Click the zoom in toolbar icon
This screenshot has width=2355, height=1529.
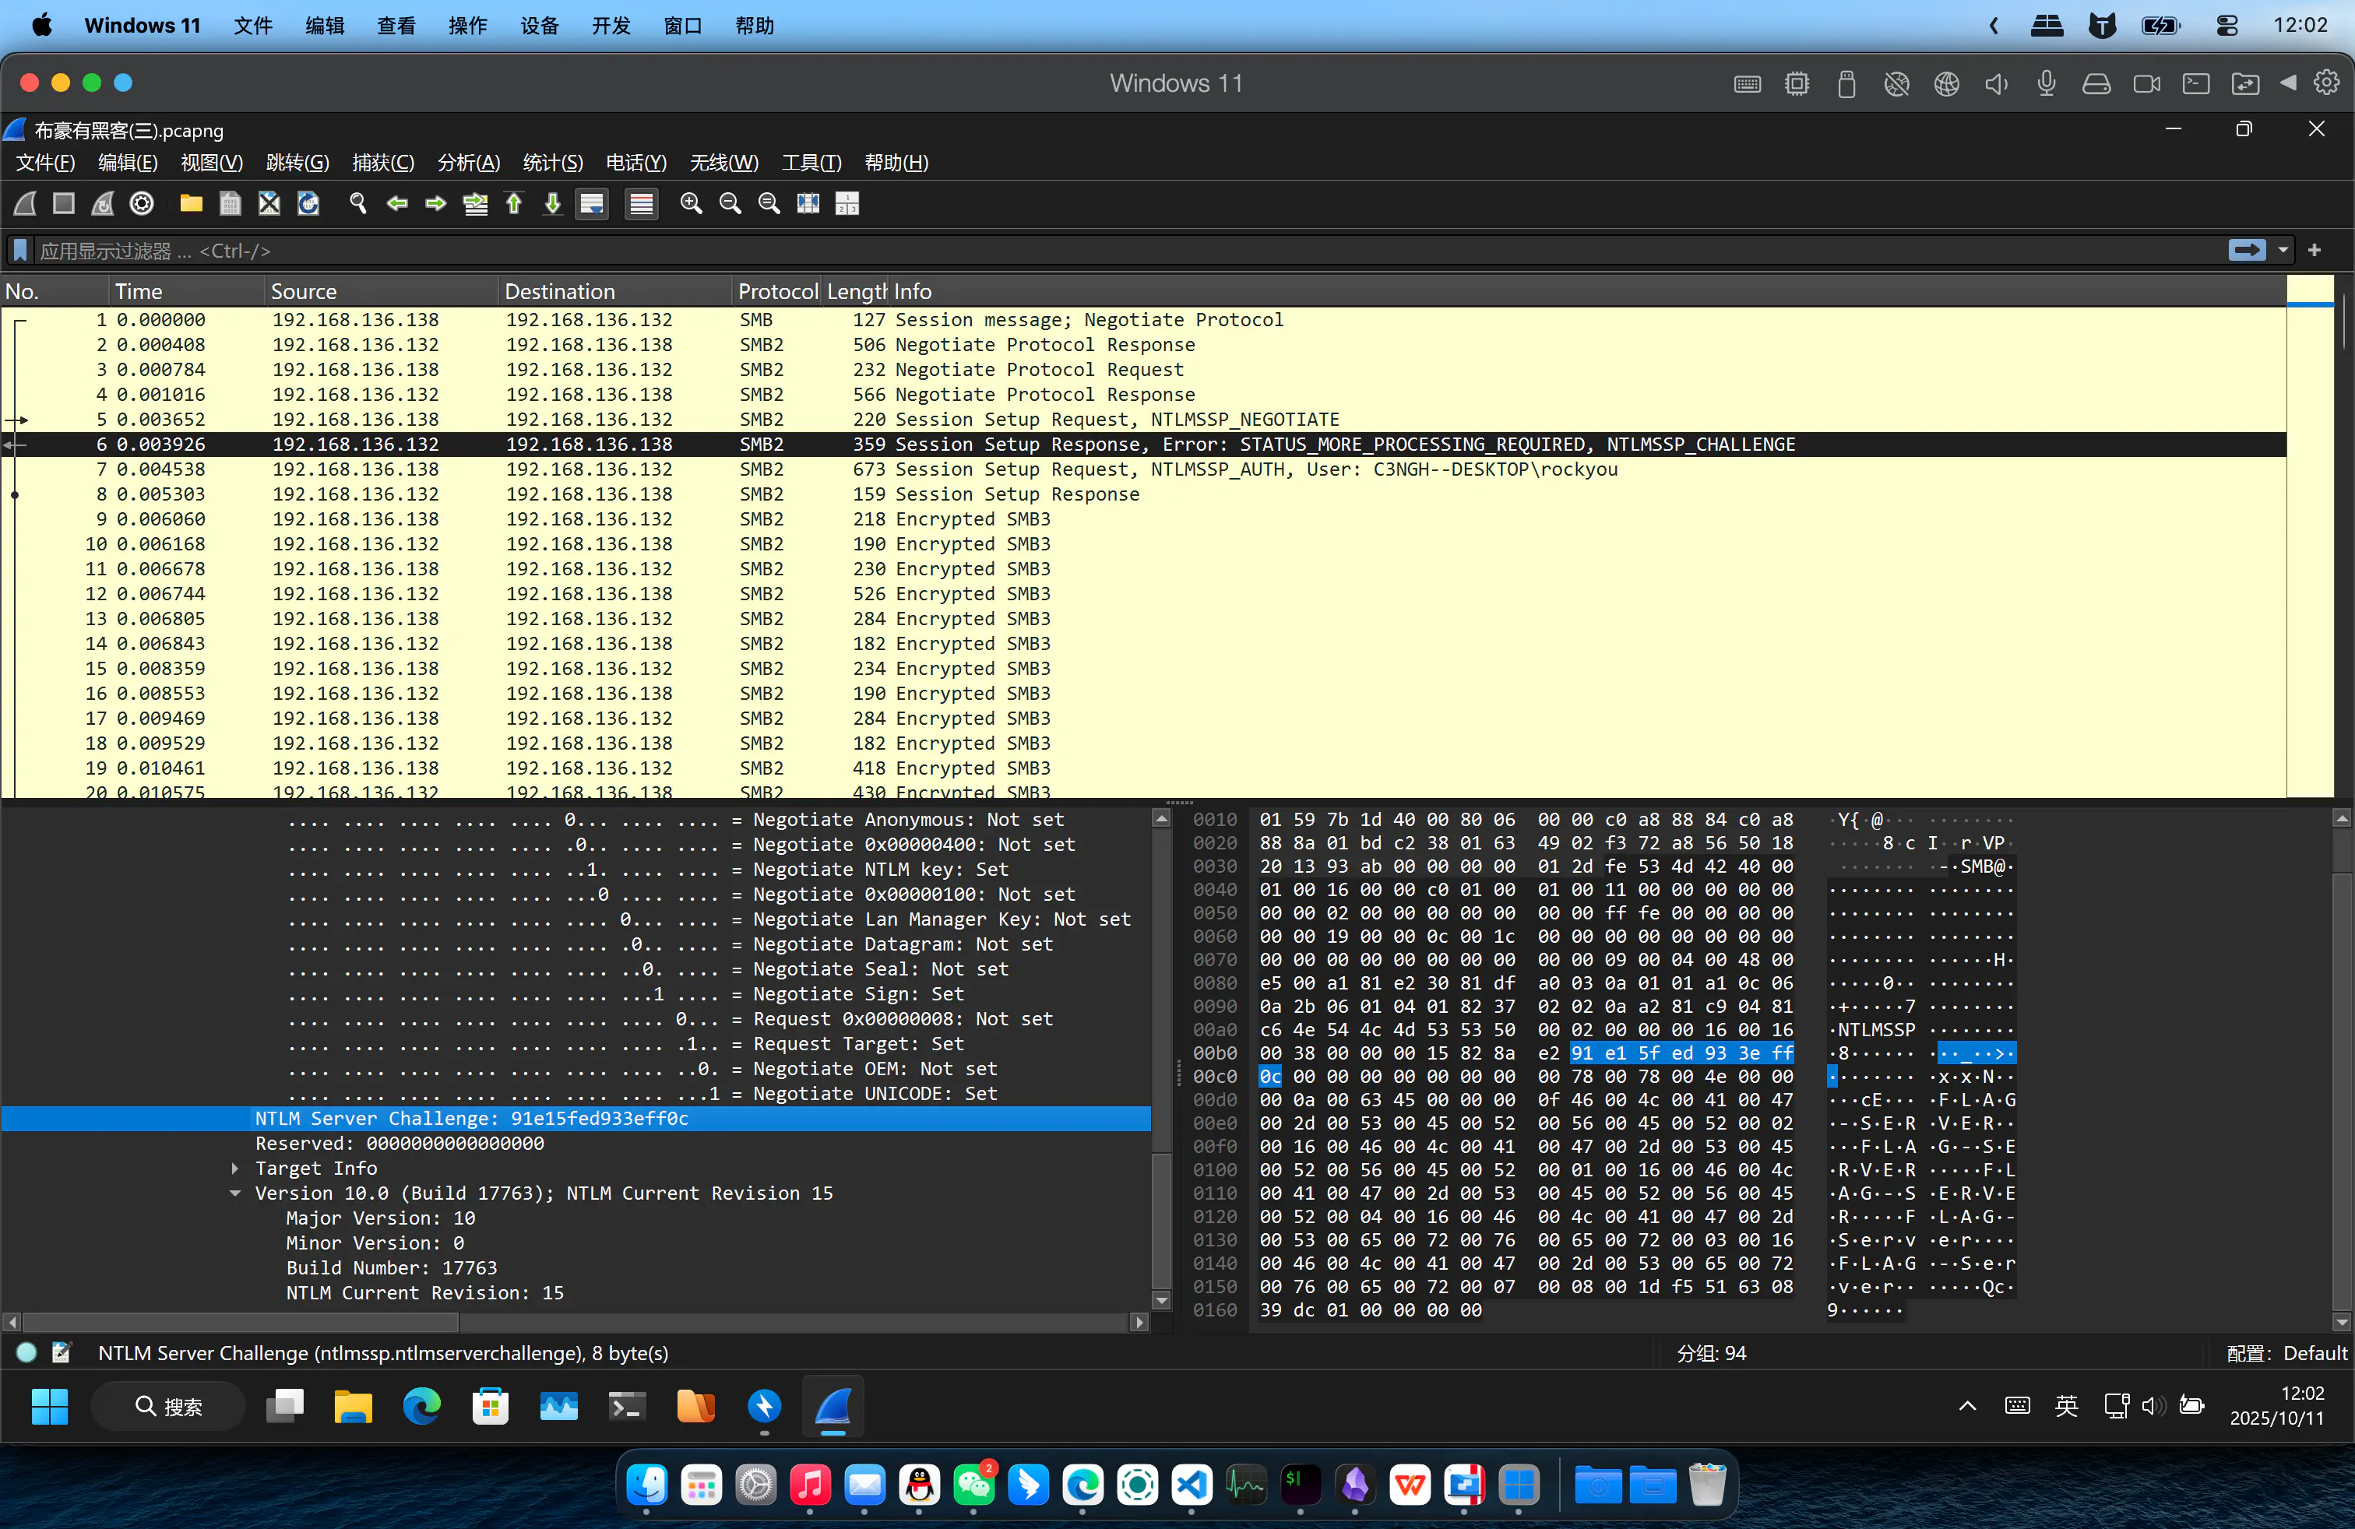(691, 204)
